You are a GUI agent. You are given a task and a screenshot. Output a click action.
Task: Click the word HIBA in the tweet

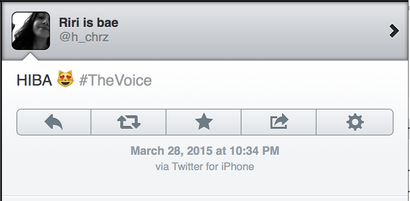(34, 80)
